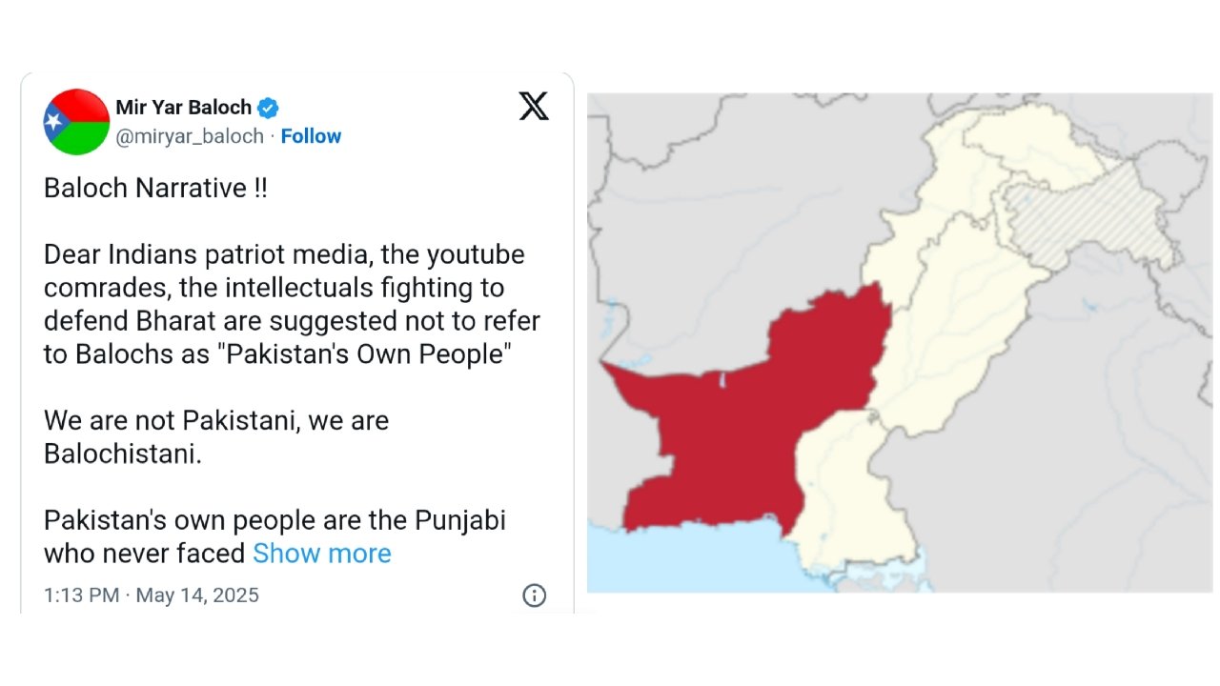This screenshot has height=686, width=1220.
Task: Click the Pakistan's own people are the Punjabi line
Action: (274, 521)
